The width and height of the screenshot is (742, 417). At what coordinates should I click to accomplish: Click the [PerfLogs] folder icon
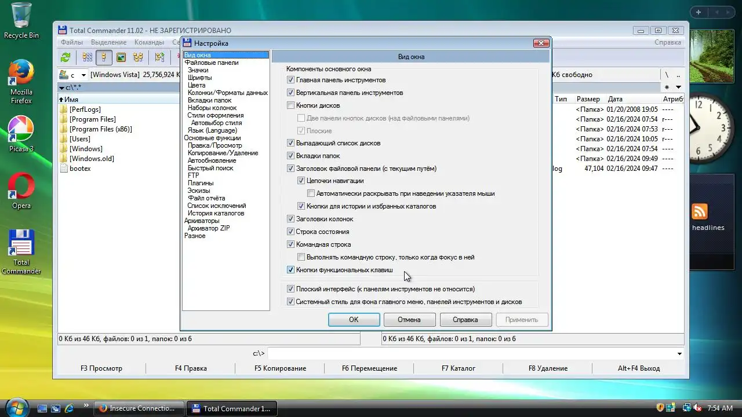click(64, 109)
